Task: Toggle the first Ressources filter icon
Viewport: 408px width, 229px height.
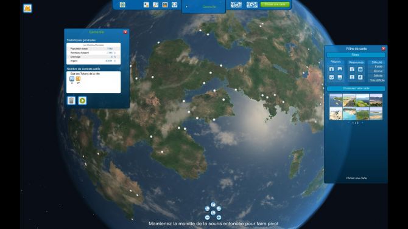Action: tap(352, 69)
